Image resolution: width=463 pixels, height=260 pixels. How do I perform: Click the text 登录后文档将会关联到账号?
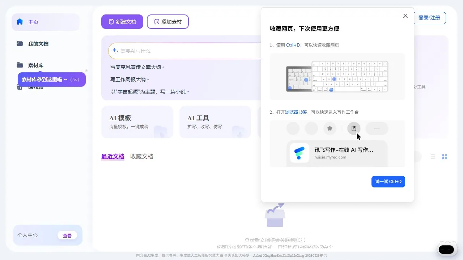[x=275, y=240]
